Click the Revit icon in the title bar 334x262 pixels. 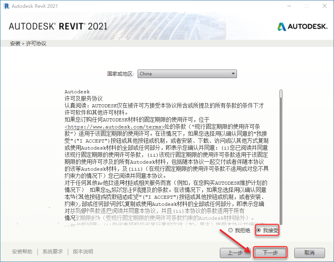(x=7, y=6)
